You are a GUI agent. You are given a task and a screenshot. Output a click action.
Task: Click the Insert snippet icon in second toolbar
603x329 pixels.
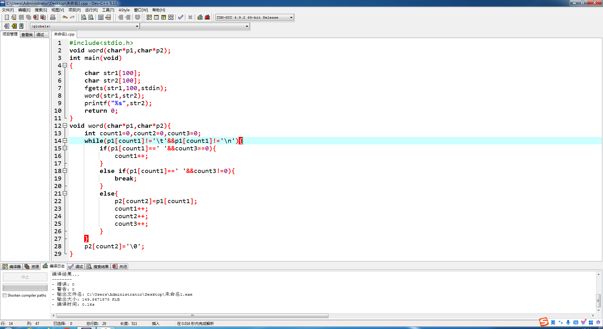pyautogui.click(x=7, y=26)
